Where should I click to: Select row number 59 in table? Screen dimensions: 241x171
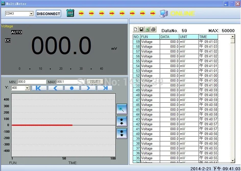(x=137, y=42)
